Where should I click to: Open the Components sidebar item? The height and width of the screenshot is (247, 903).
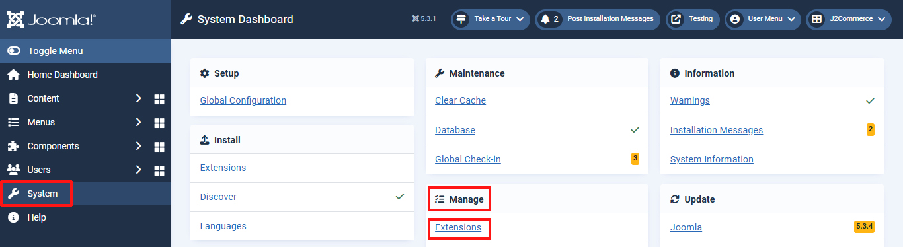pyautogui.click(x=53, y=146)
